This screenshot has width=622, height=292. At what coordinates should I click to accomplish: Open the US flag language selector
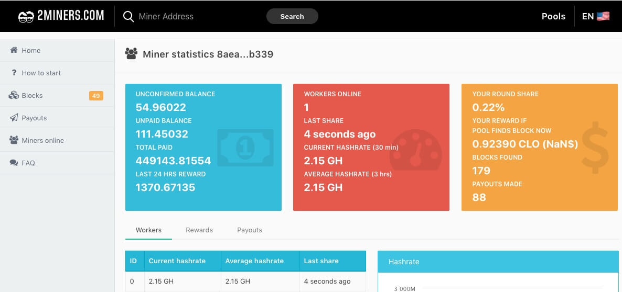pyautogui.click(x=603, y=16)
